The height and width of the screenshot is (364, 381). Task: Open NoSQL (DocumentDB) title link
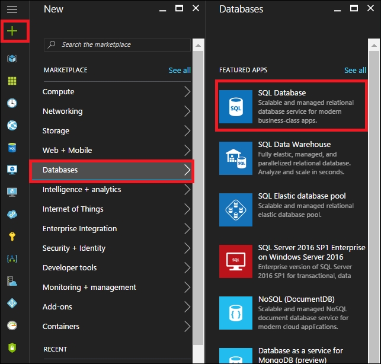[x=296, y=299]
